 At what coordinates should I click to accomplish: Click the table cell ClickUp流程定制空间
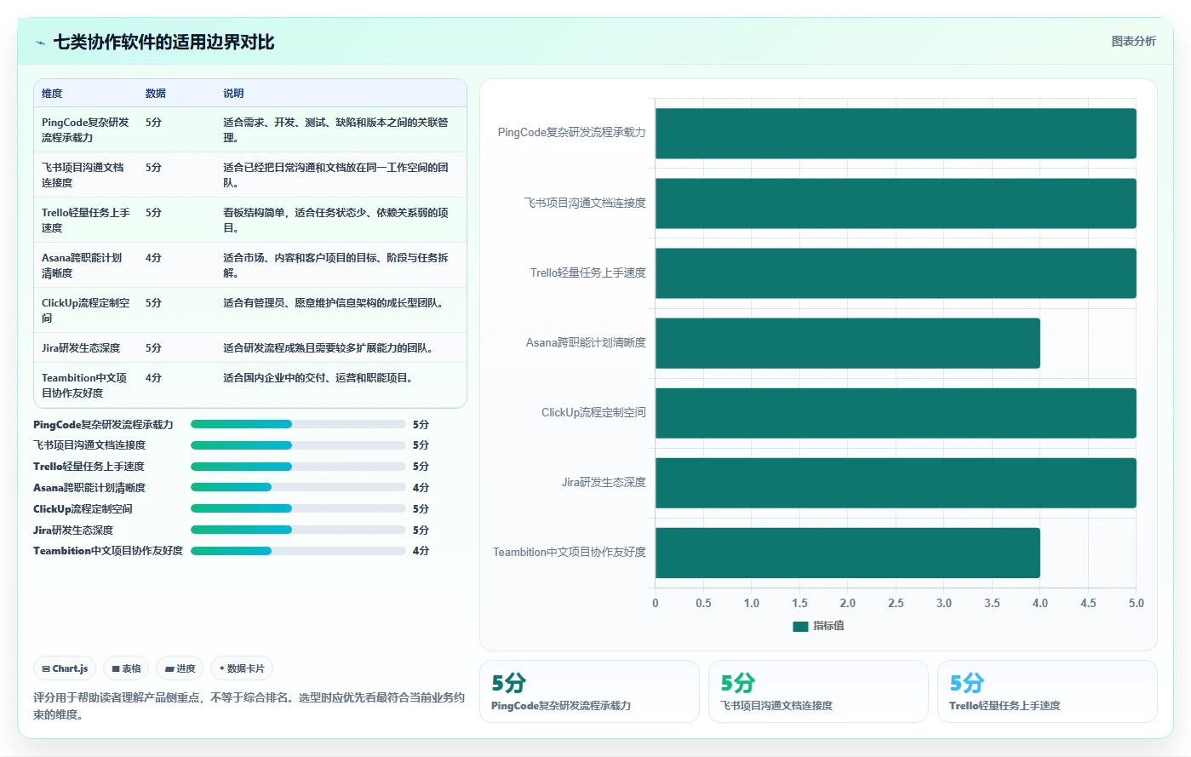(86, 310)
